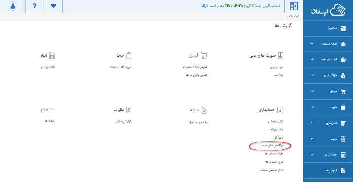Click the شرکت الف company name
353x182 pixels.
(294, 17)
